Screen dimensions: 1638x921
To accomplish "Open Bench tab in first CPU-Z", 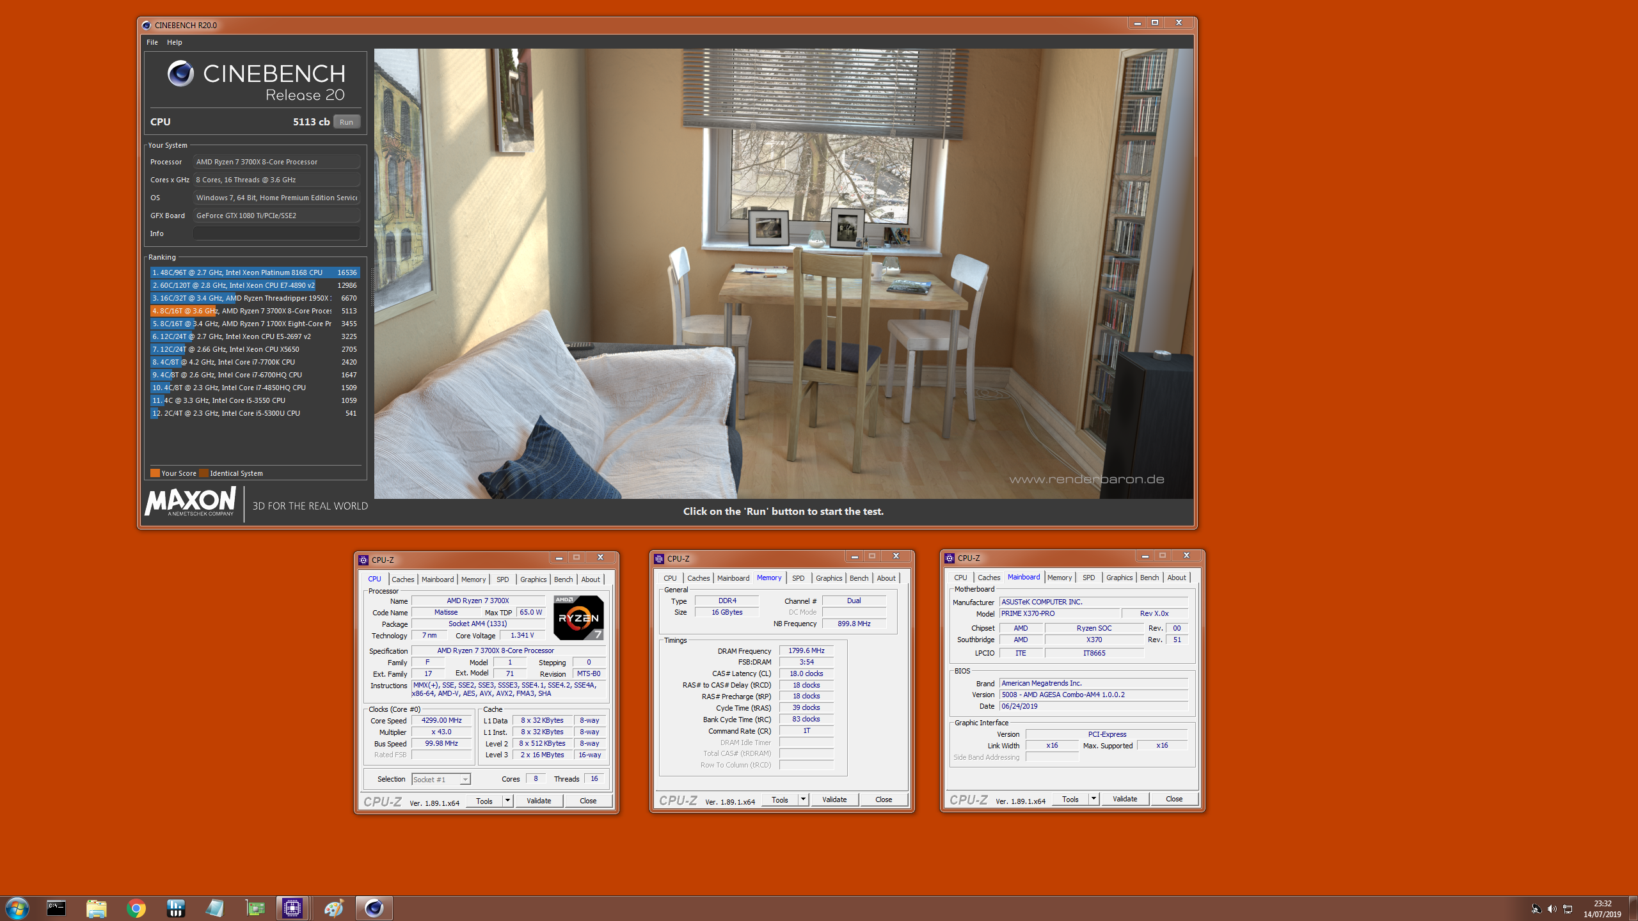I will tap(563, 579).
